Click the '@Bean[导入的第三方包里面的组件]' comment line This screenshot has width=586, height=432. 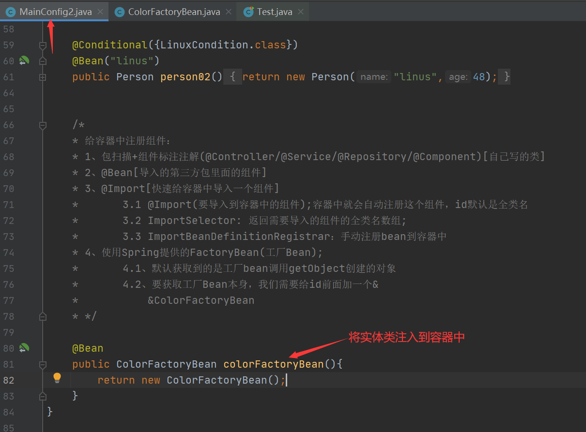click(x=184, y=172)
